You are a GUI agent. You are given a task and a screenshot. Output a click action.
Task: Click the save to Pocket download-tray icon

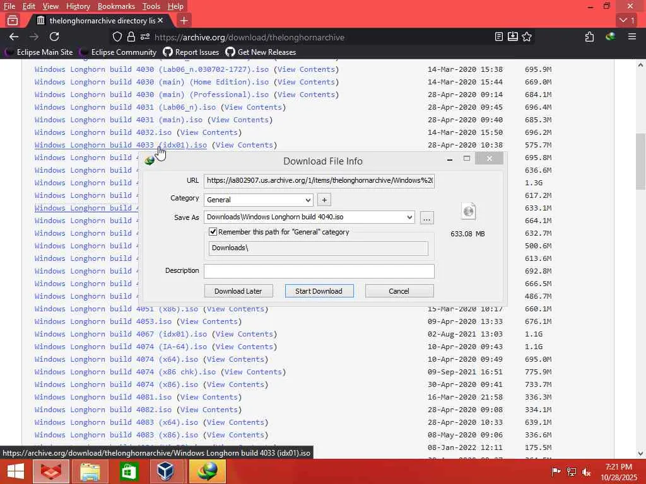(x=512, y=37)
